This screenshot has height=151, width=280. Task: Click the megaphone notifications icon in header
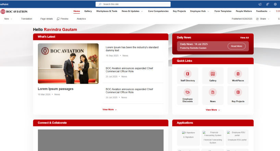[x=260, y=4]
